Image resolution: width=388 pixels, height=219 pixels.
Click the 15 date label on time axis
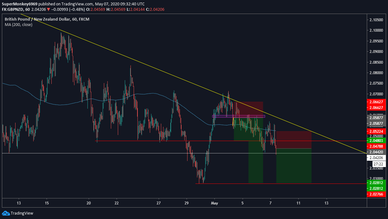pyautogui.click(x=47, y=203)
